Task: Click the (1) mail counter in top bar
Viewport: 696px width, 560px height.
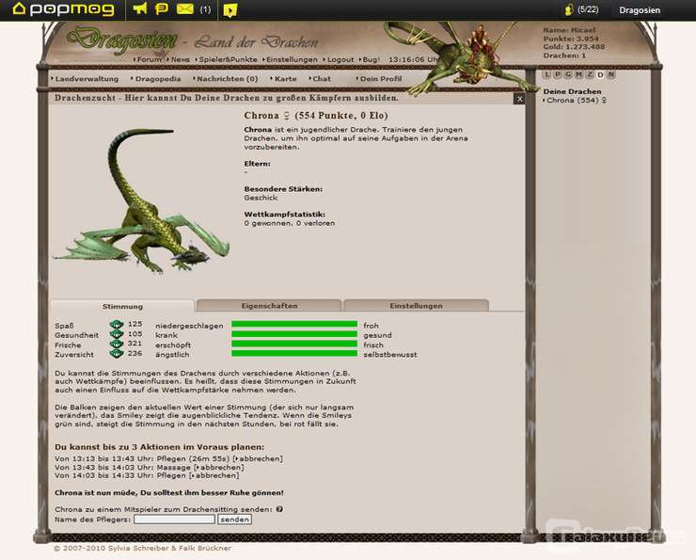Action: coord(205,9)
